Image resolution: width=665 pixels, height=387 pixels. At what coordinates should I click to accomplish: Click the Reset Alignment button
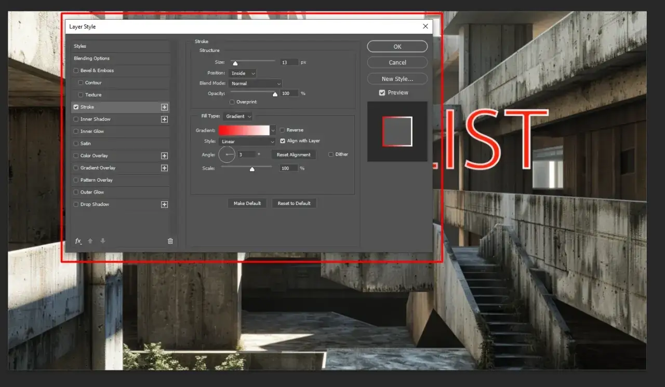(x=294, y=155)
